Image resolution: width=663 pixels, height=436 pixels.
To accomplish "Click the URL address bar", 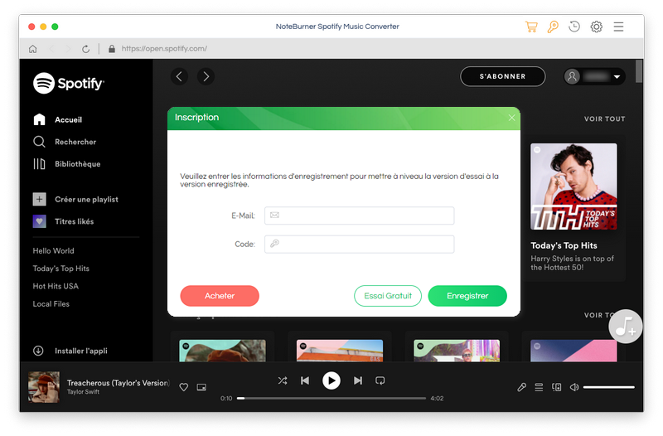I will [164, 49].
